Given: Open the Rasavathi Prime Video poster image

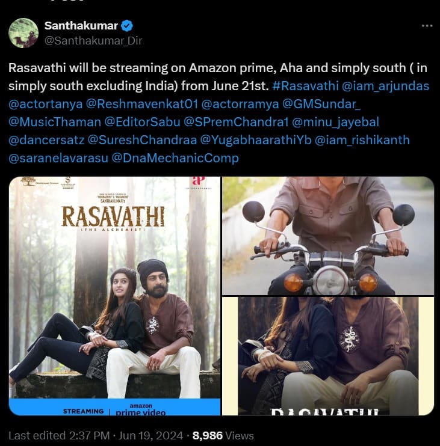Looking at the screenshot, I should [x=114, y=296].
